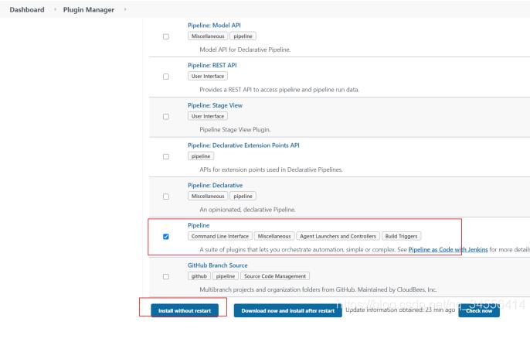
Task: Go to Dashboard breadcrumb
Action: (26, 9)
